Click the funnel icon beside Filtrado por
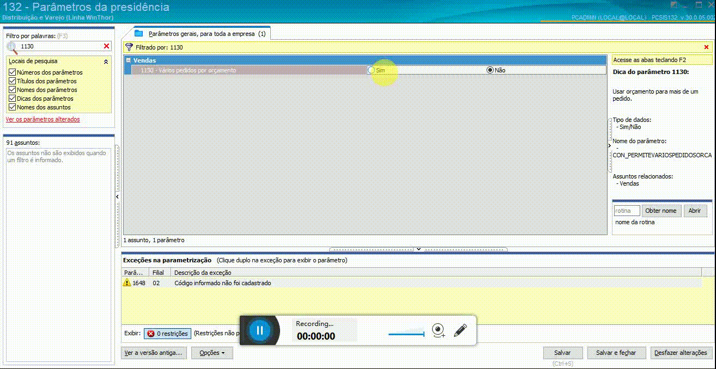This screenshot has width=716, height=369. tap(129, 47)
